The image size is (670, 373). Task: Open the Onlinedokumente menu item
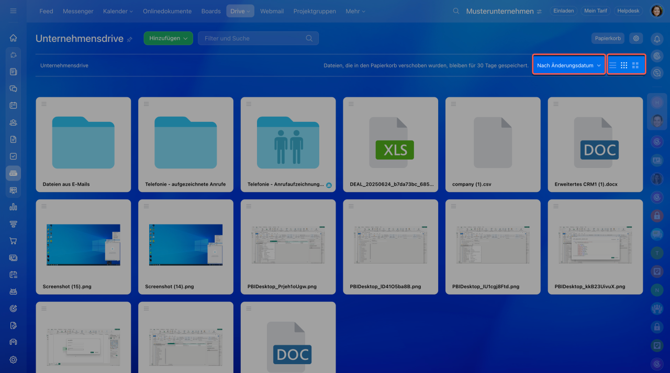click(x=167, y=11)
